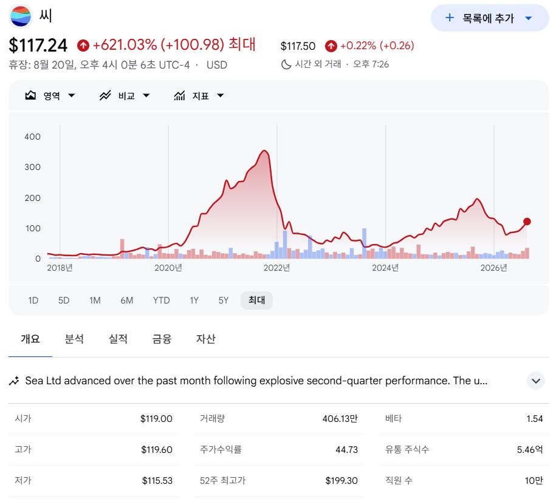Viewport: 559px width, 499px height.
Task: Click the $117.24 current price
Action: (38, 46)
